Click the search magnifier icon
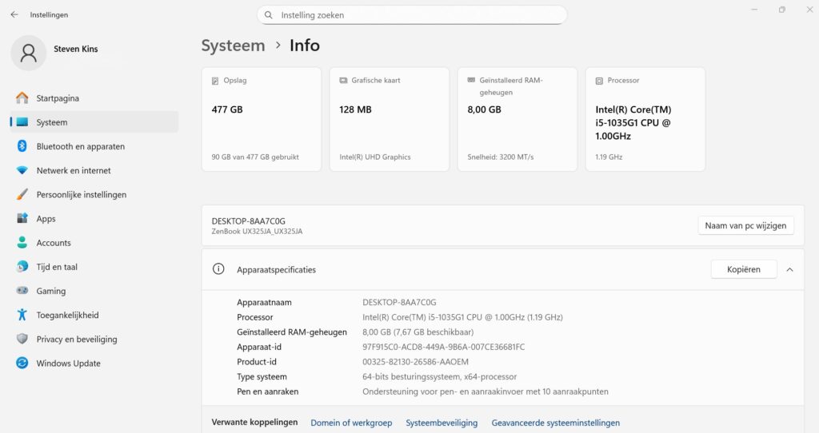The image size is (819, 433). click(x=269, y=15)
